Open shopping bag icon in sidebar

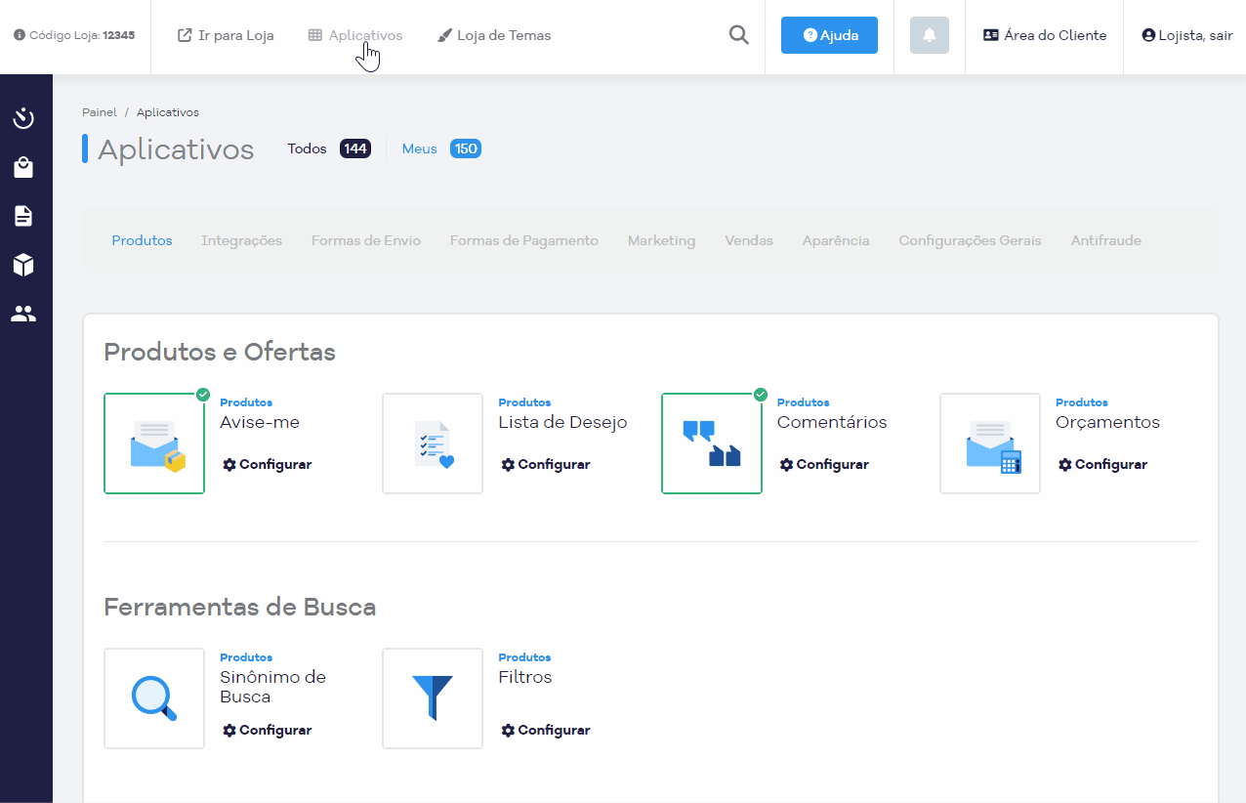tap(23, 168)
